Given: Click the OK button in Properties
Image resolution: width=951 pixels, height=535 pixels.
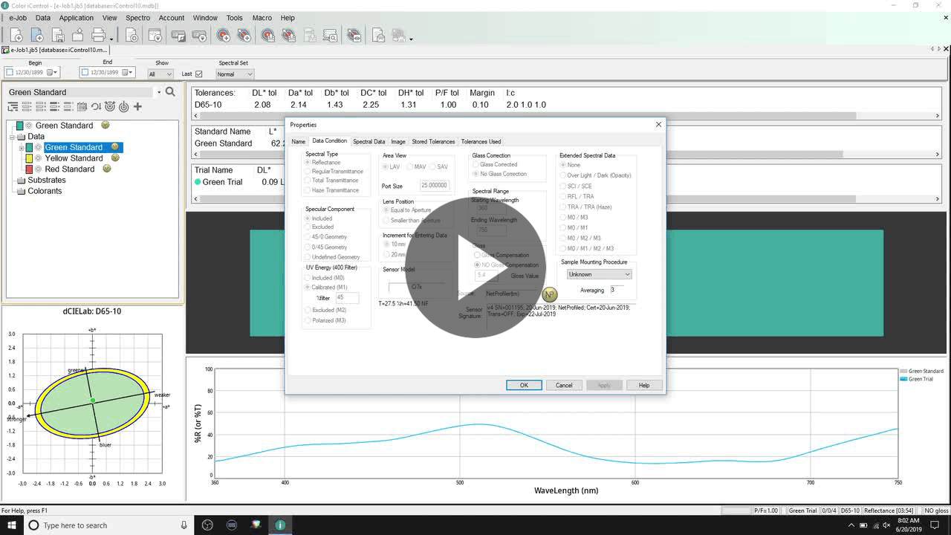Looking at the screenshot, I should coord(524,385).
